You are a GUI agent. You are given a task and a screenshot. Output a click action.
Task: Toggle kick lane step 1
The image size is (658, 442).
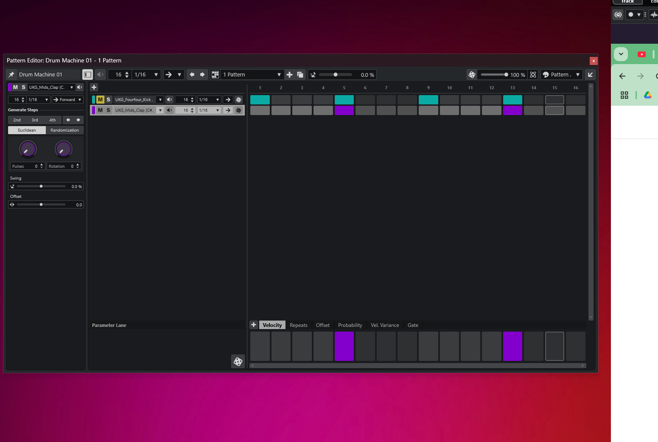coord(260,100)
